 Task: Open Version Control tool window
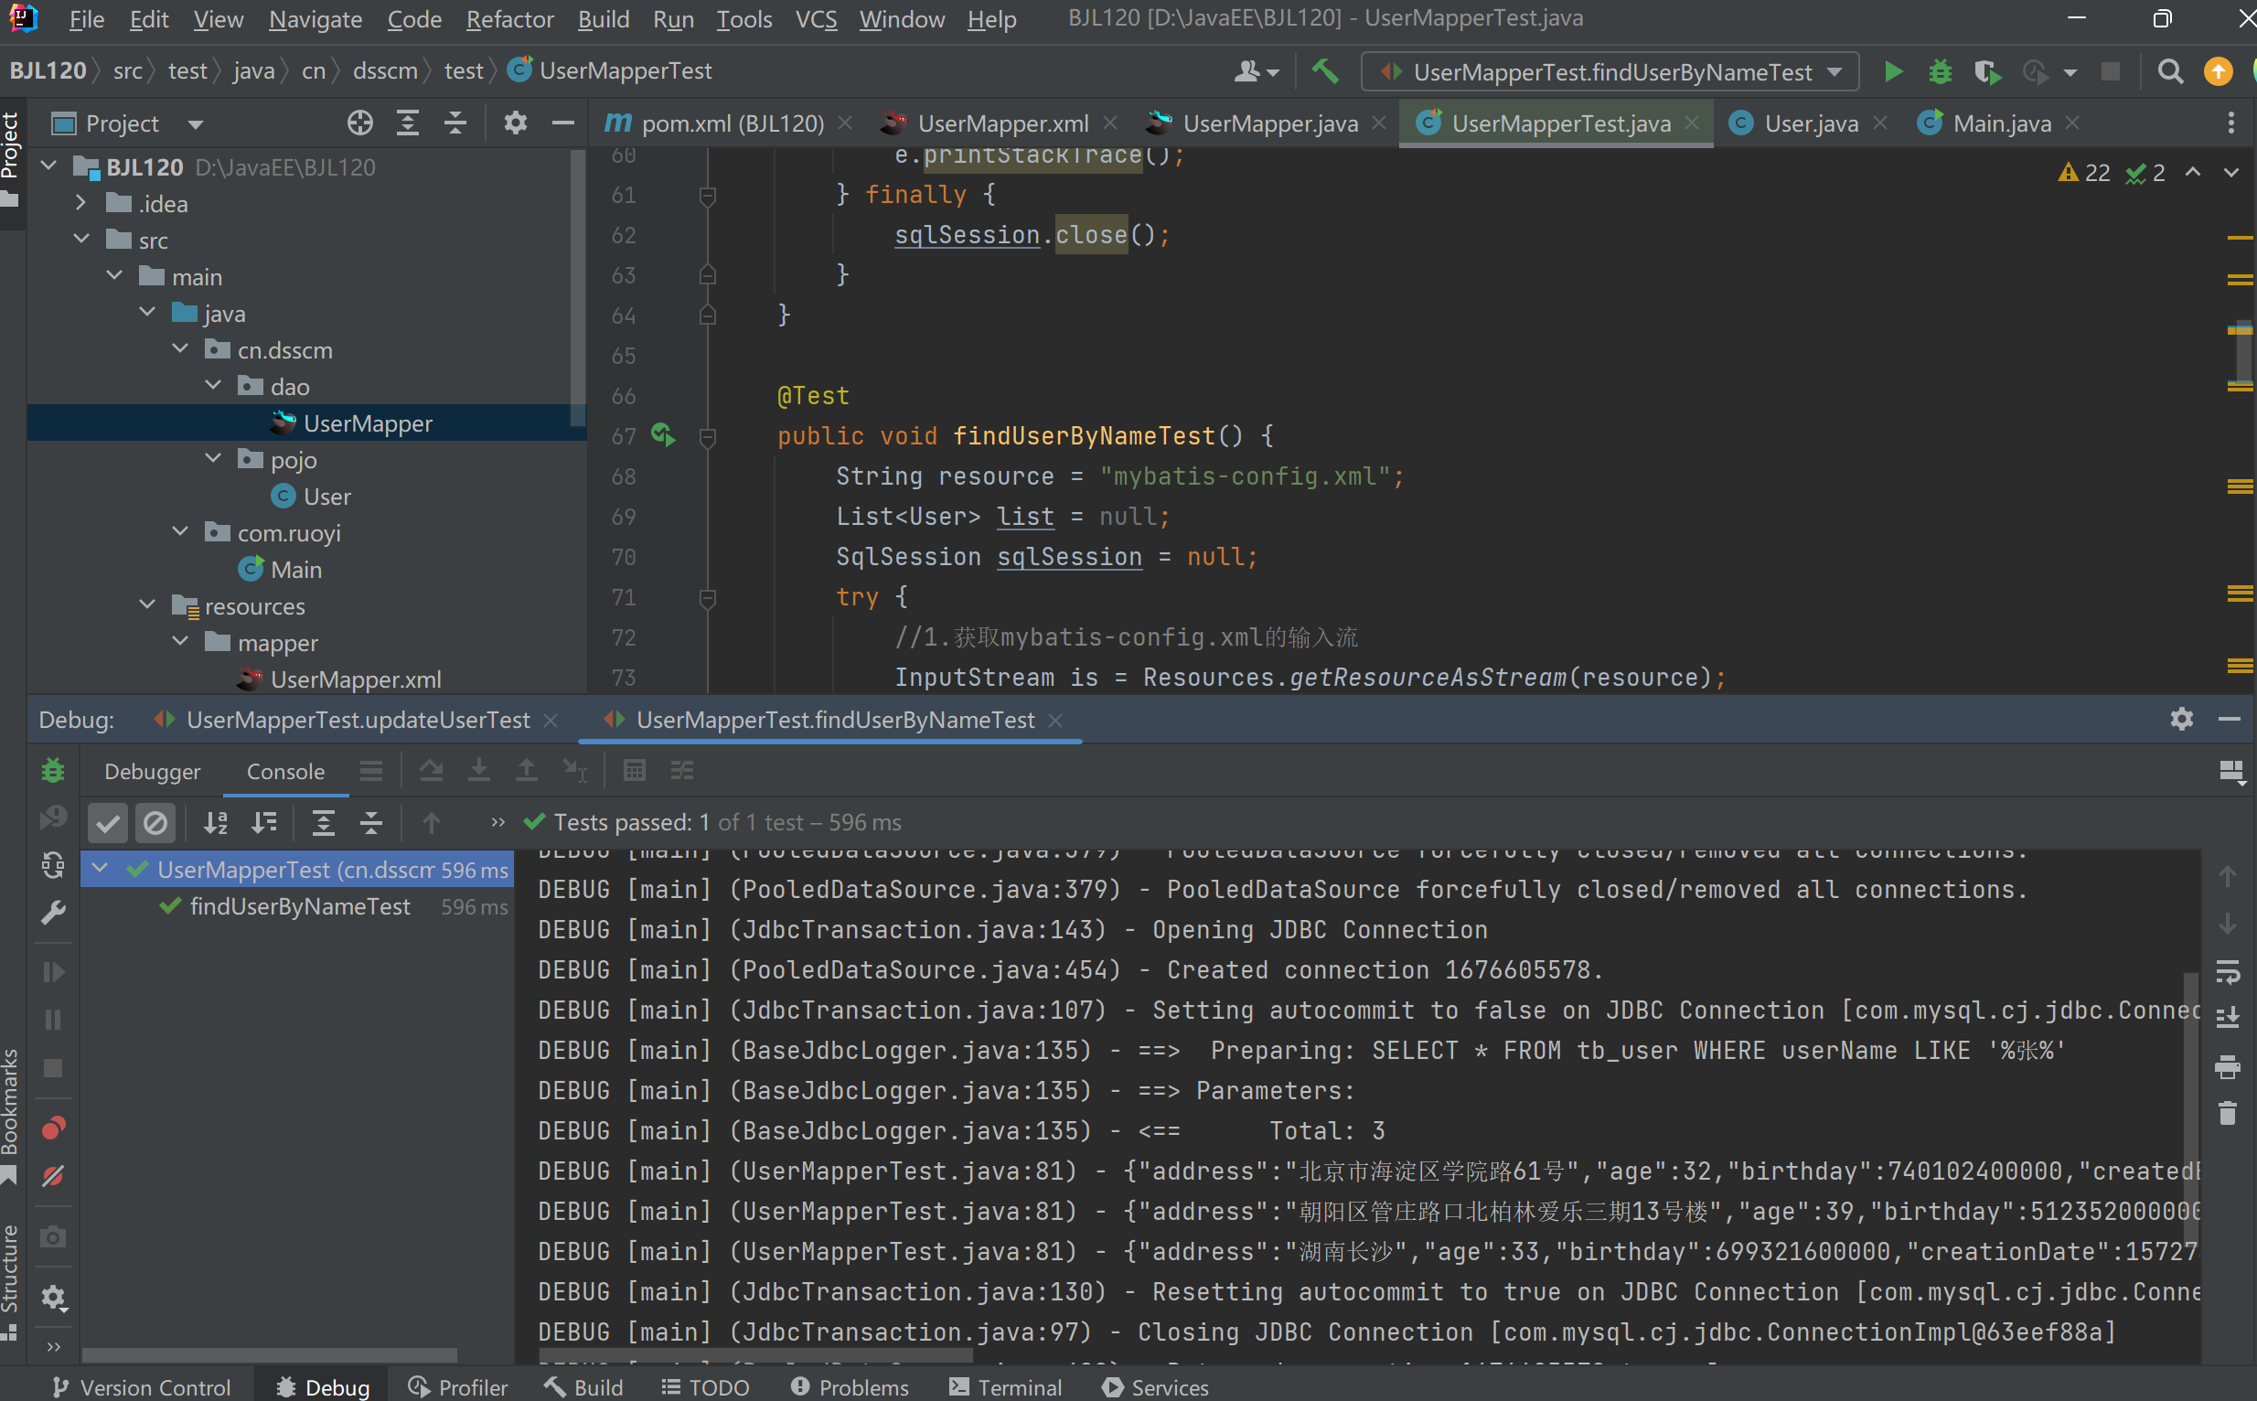coord(140,1387)
